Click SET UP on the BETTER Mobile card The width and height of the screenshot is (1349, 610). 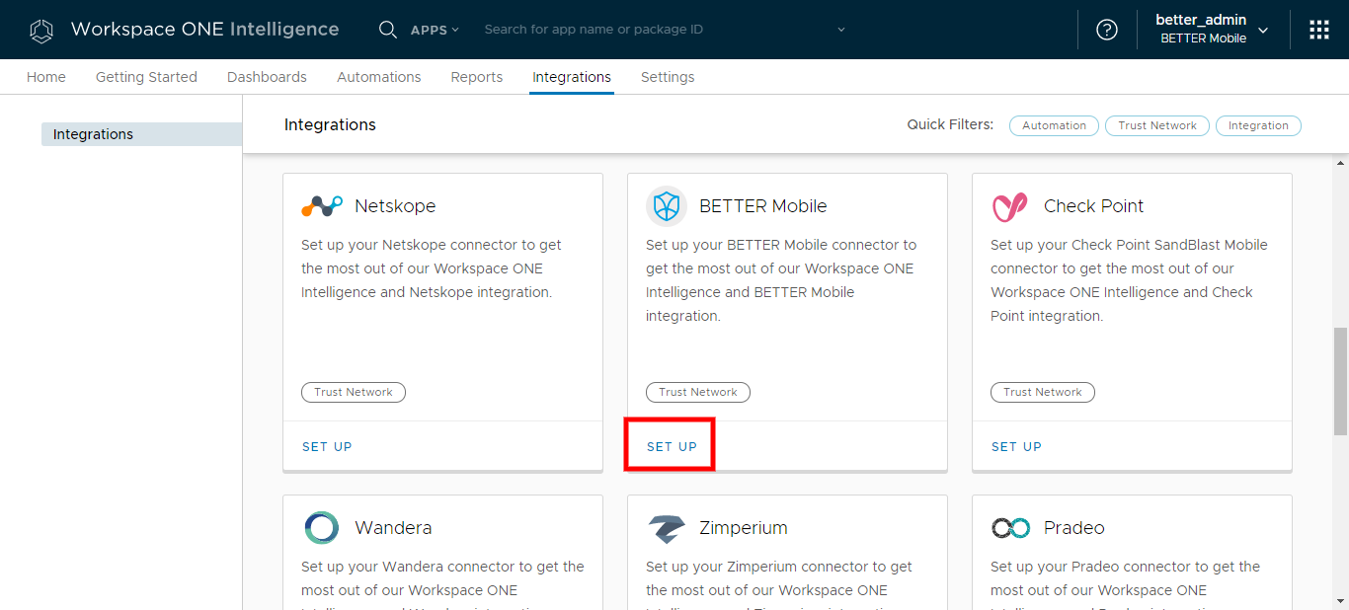(x=672, y=447)
